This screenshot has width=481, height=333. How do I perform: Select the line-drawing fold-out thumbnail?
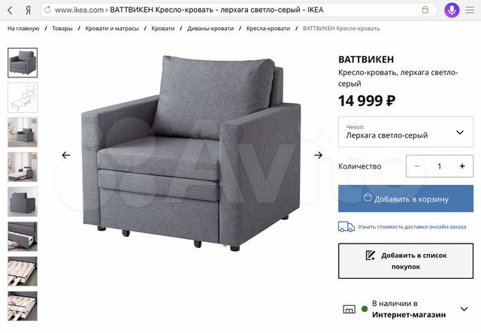coord(23,98)
